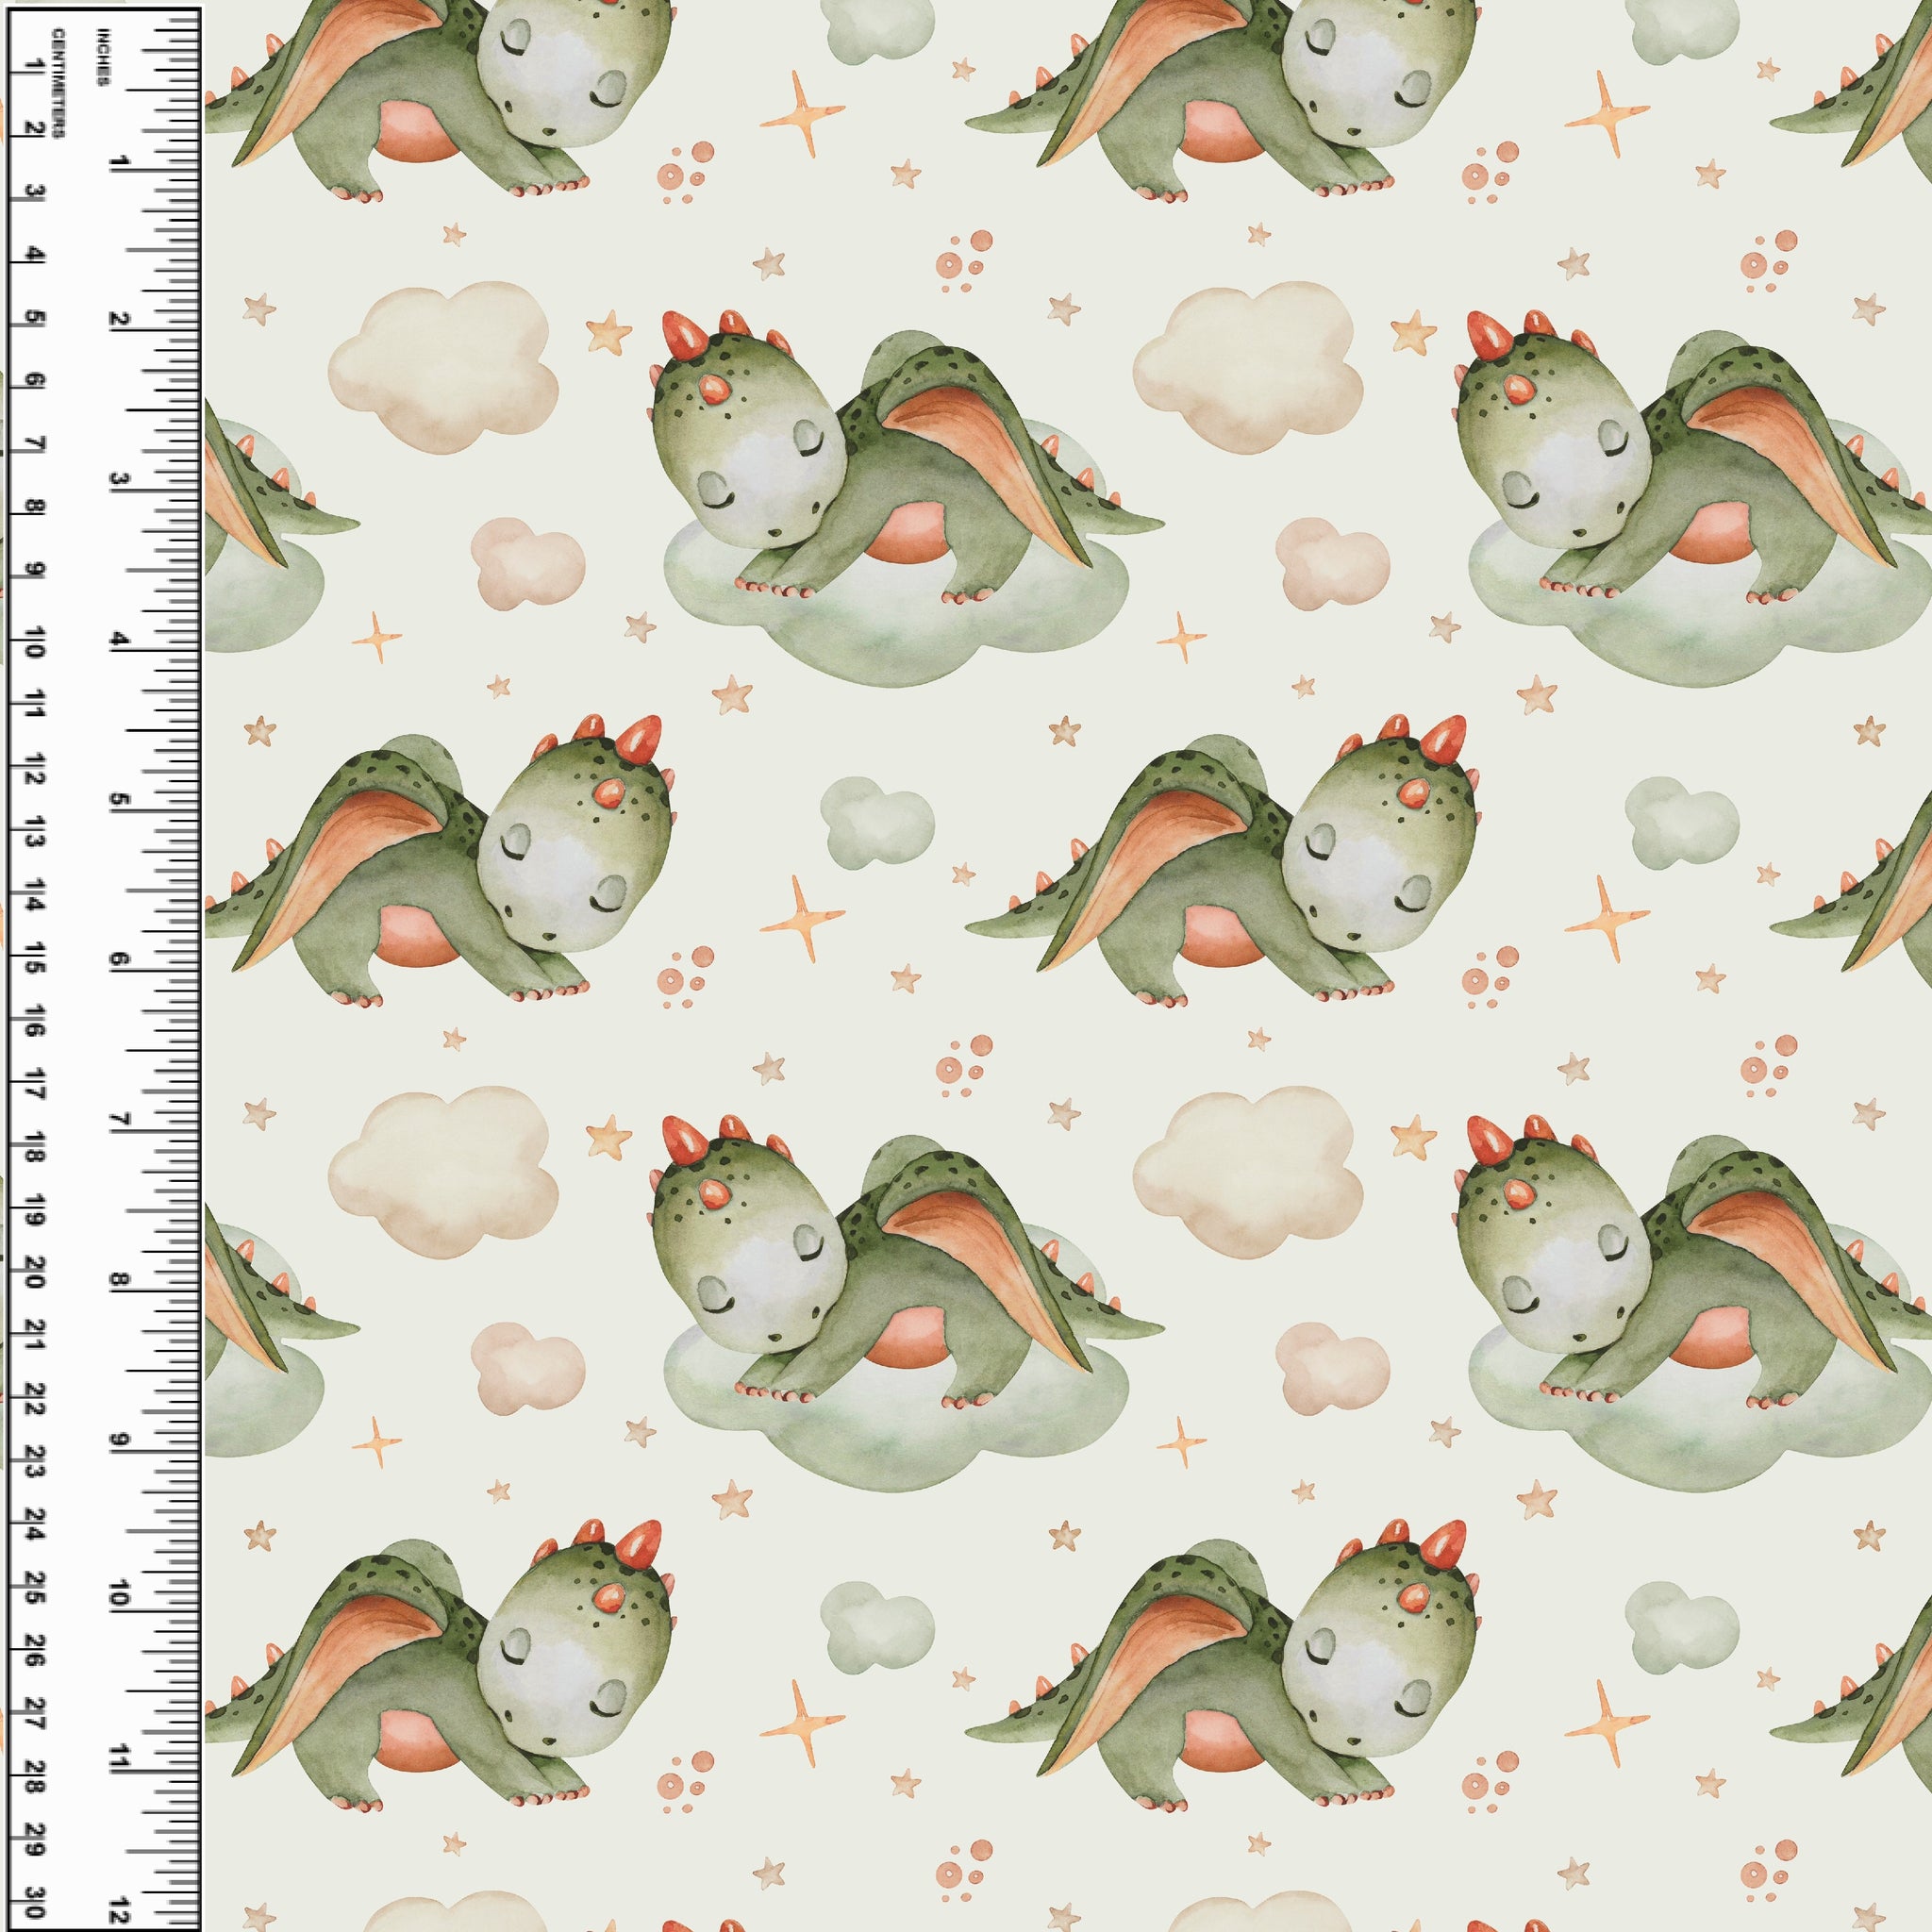1932x1932 pixels.
Task: Click the 12 inch number at ruler end
Action: (x=122, y=1908)
